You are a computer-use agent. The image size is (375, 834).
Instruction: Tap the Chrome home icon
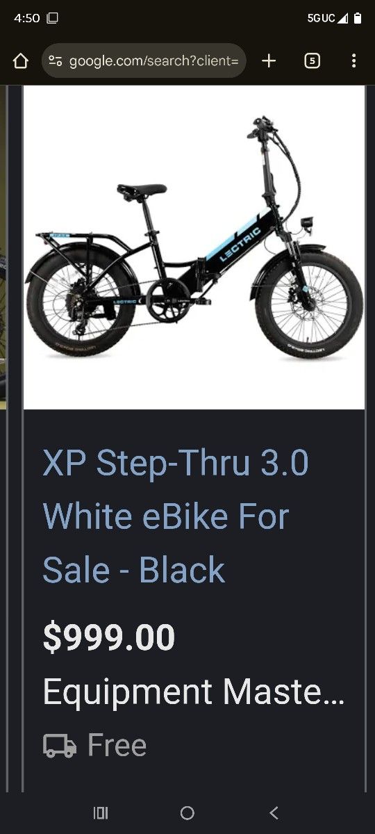point(20,61)
